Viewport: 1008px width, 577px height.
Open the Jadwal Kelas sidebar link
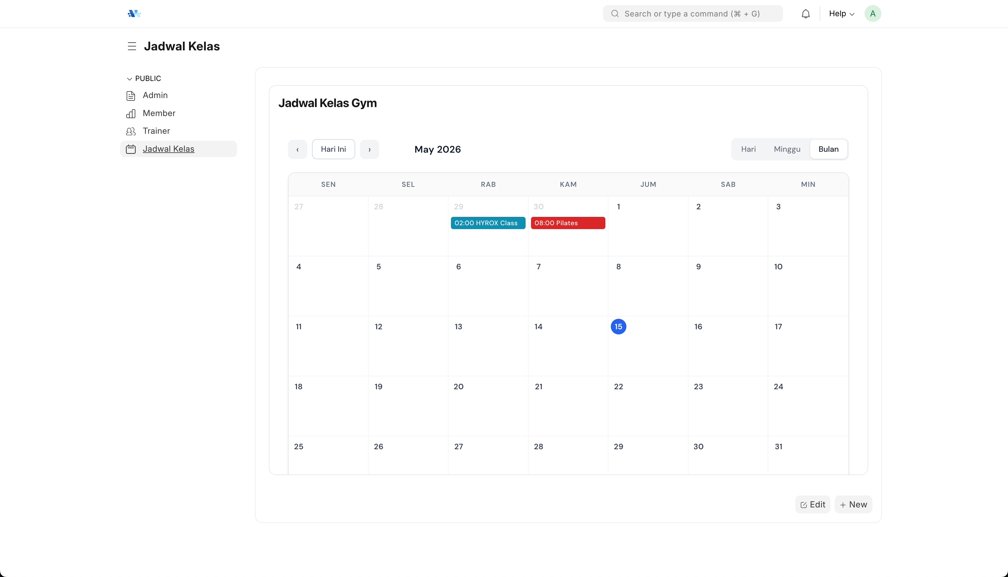coord(178,149)
